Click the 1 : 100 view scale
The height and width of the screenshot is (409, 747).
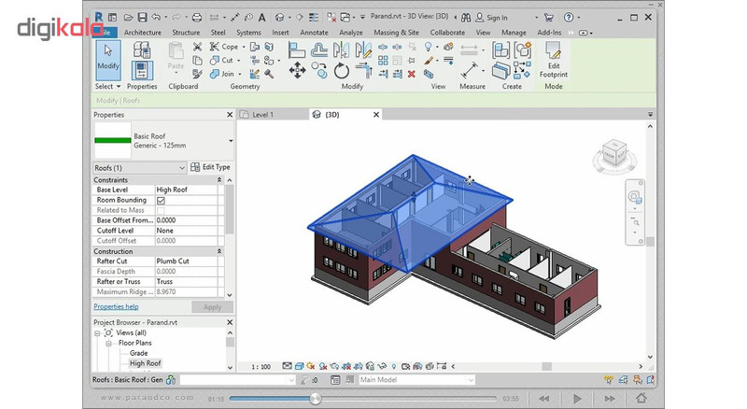(261, 367)
